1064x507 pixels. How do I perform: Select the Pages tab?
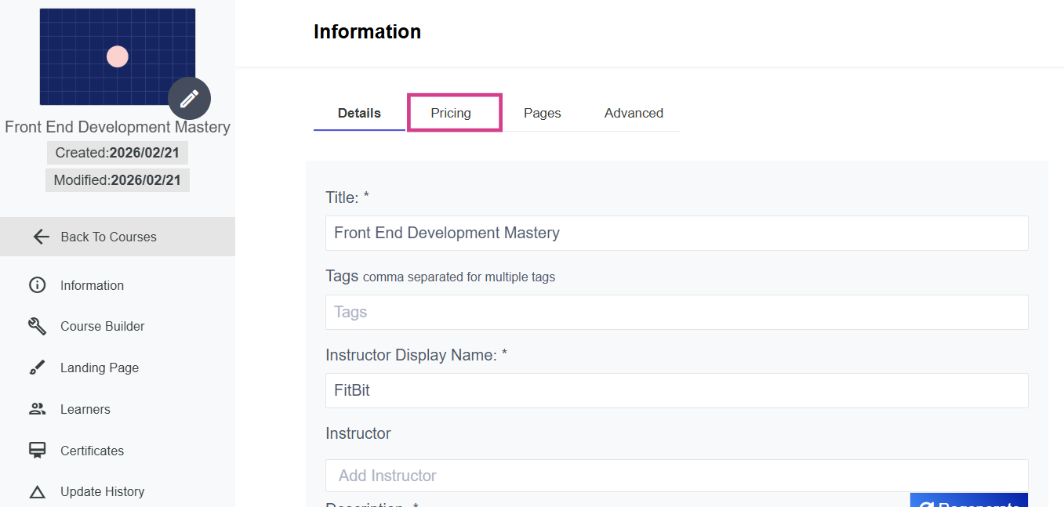[x=542, y=113]
